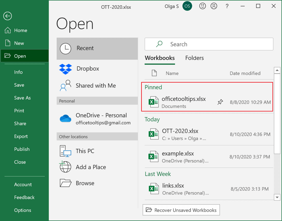Click Save in the sidebar
Screen dimensions: 282x221
tap(19, 85)
